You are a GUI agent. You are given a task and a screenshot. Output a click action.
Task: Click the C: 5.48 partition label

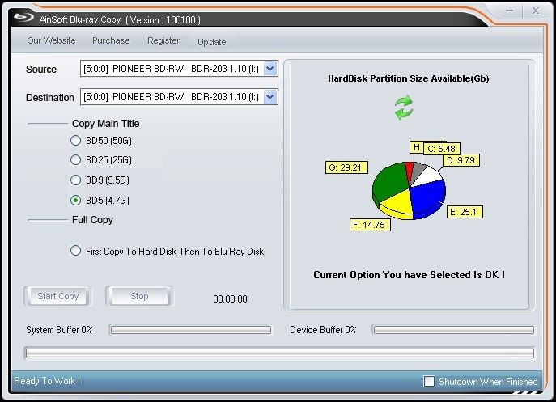click(442, 149)
